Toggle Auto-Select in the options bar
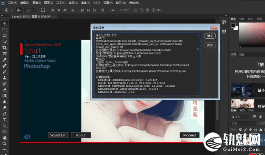Viewport: 265px width, 155px height. (x=19, y=10)
